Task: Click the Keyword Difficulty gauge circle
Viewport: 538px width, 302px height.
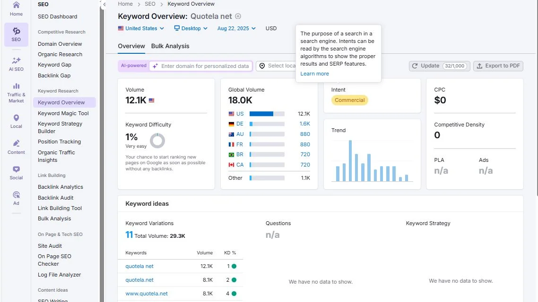Action: pos(156,140)
